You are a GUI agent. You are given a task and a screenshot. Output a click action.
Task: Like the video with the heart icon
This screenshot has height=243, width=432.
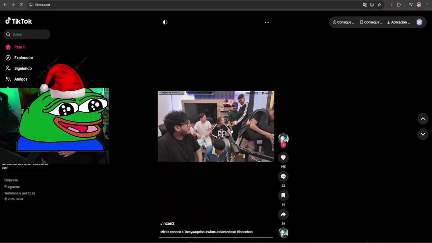[283, 157]
